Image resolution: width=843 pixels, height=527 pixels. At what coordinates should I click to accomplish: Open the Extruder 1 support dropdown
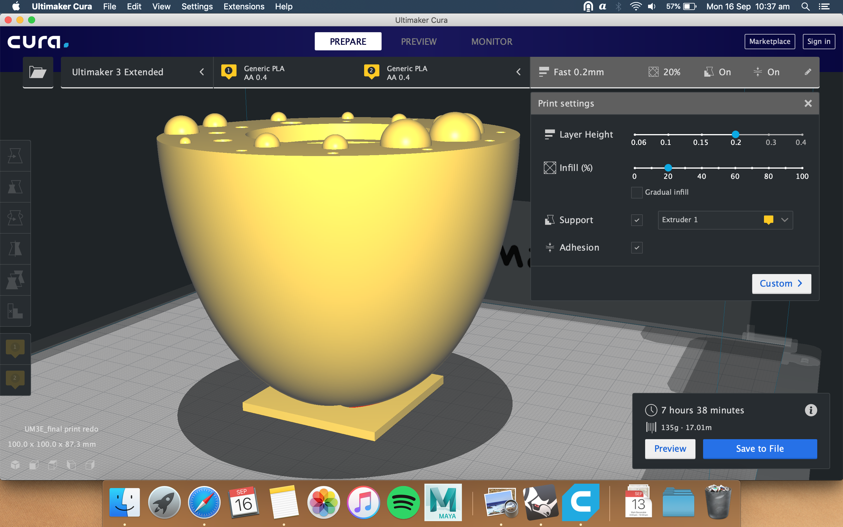pos(725,220)
